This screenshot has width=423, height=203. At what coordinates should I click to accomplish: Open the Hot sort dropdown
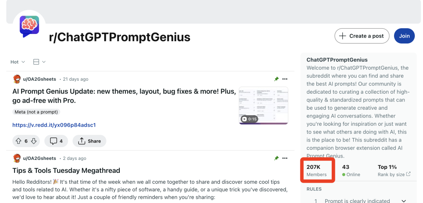[18, 62]
